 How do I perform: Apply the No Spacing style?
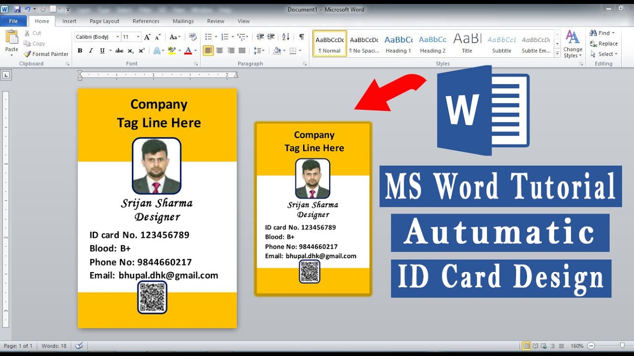tap(364, 44)
